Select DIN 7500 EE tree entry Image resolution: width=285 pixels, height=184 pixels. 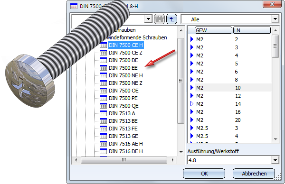pyautogui.click(x=123, y=68)
